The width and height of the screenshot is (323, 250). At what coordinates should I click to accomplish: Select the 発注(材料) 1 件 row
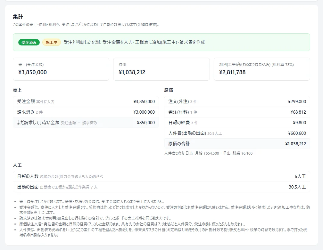[237, 112]
